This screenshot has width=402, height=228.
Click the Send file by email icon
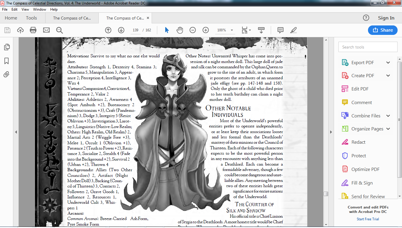[46, 30]
